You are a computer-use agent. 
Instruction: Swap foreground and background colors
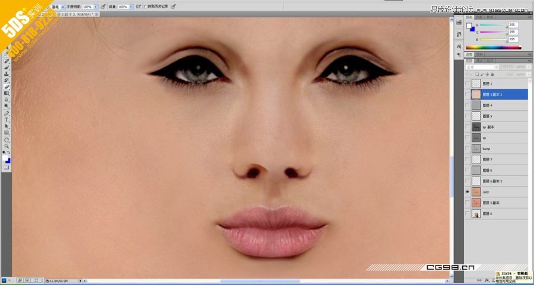tap(8, 152)
